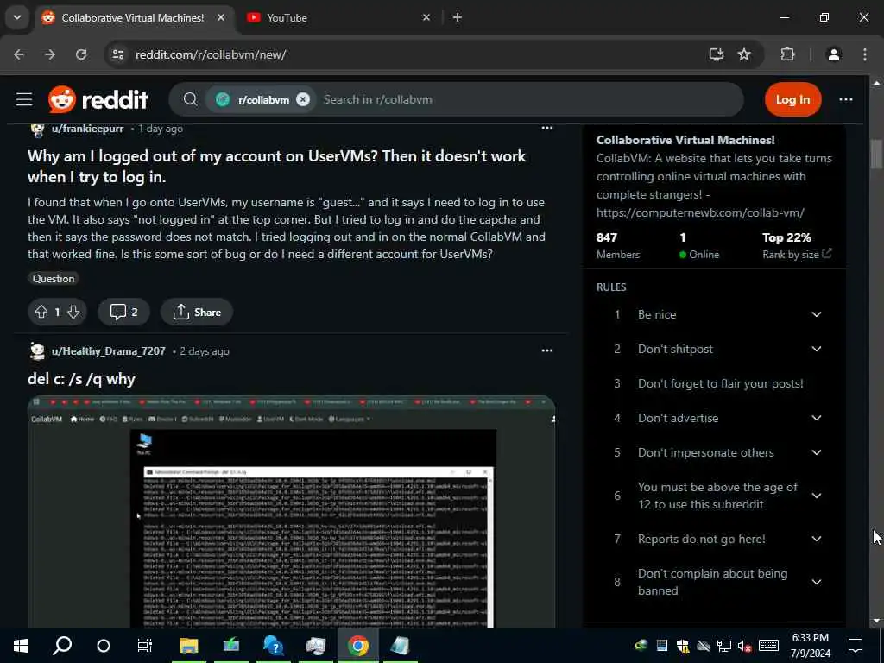This screenshot has width=884, height=663.
Task: Click the install app icon in address bar
Action: click(x=716, y=54)
